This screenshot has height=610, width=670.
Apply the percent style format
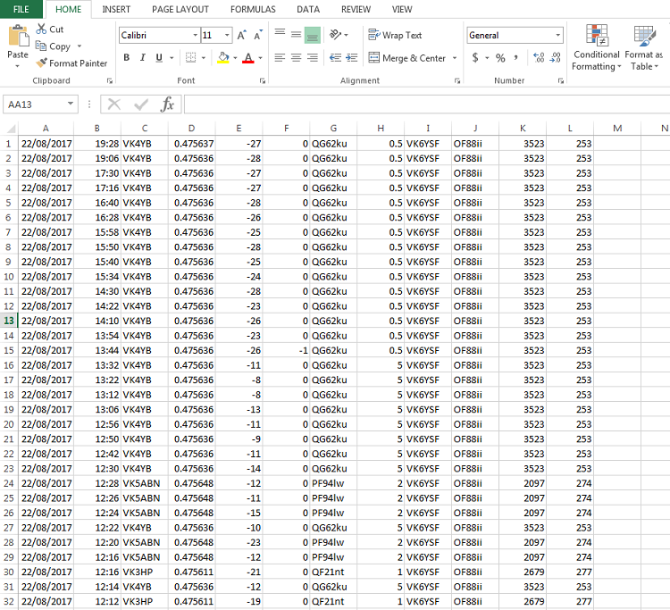pyautogui.click(x=500, y=58)
